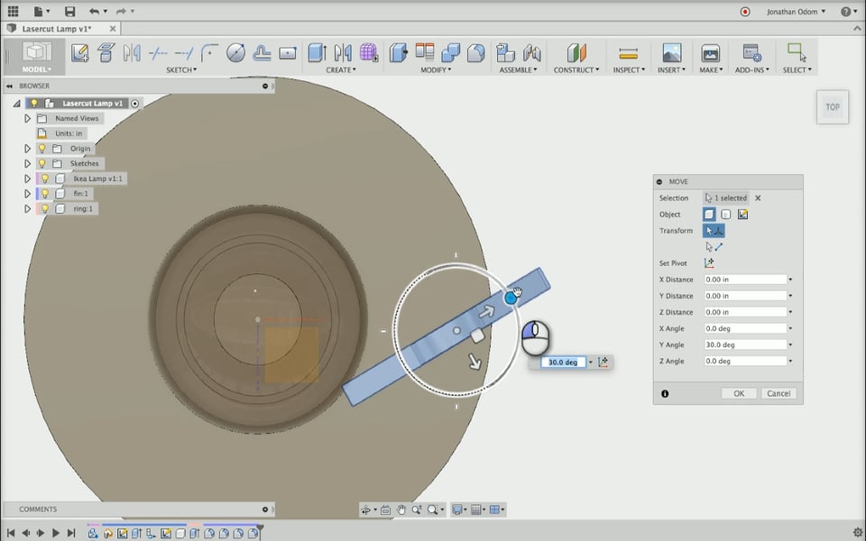Expand the Named Views folder
Image resolution: width=866 pixels, height=541 pixels.
tap(27, 118)
